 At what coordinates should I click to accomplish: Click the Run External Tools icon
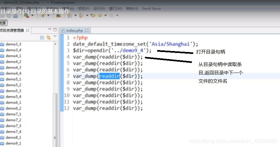pos(27,16)
